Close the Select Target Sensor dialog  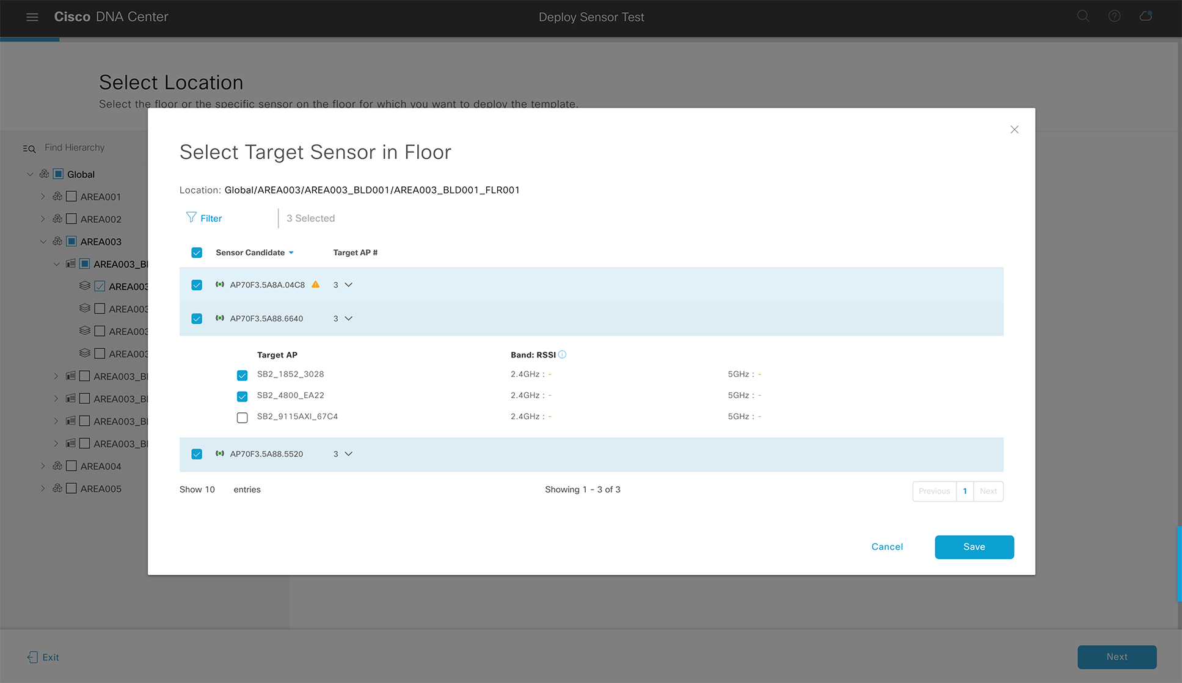1014,130
